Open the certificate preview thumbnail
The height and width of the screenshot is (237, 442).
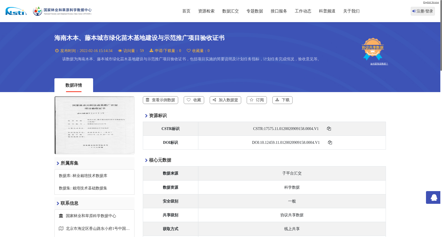[x=94, y=125]
